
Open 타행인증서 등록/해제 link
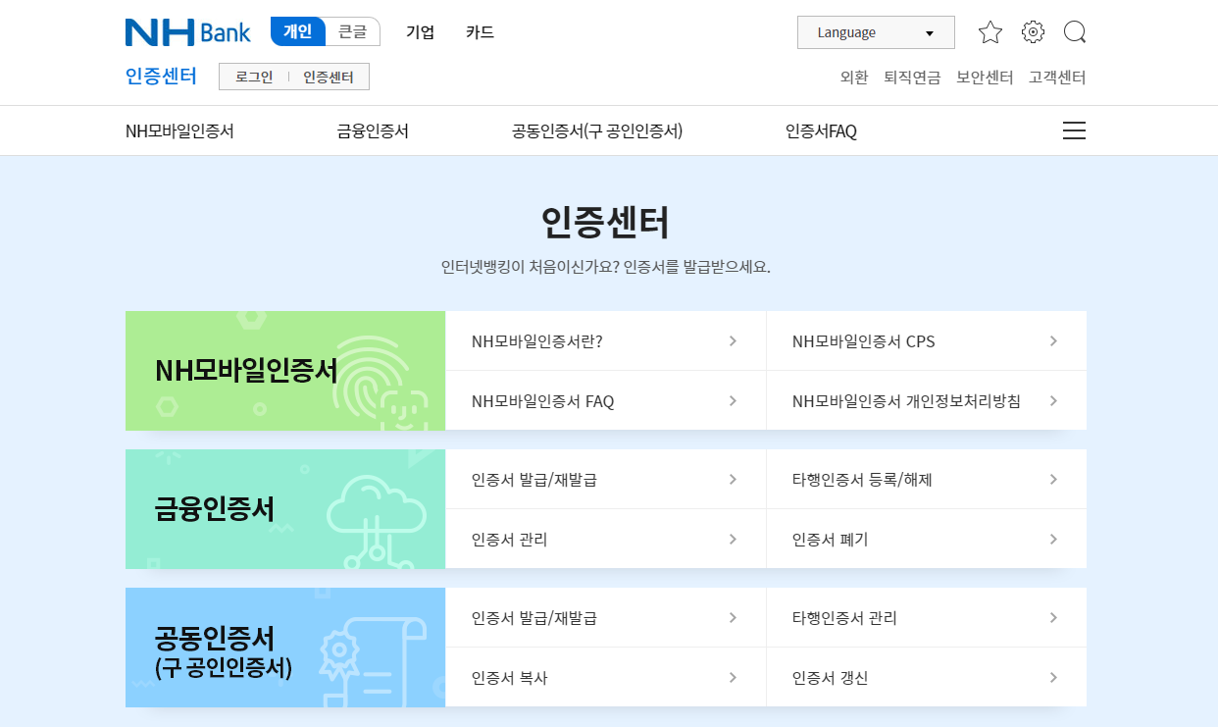(927, 479)
